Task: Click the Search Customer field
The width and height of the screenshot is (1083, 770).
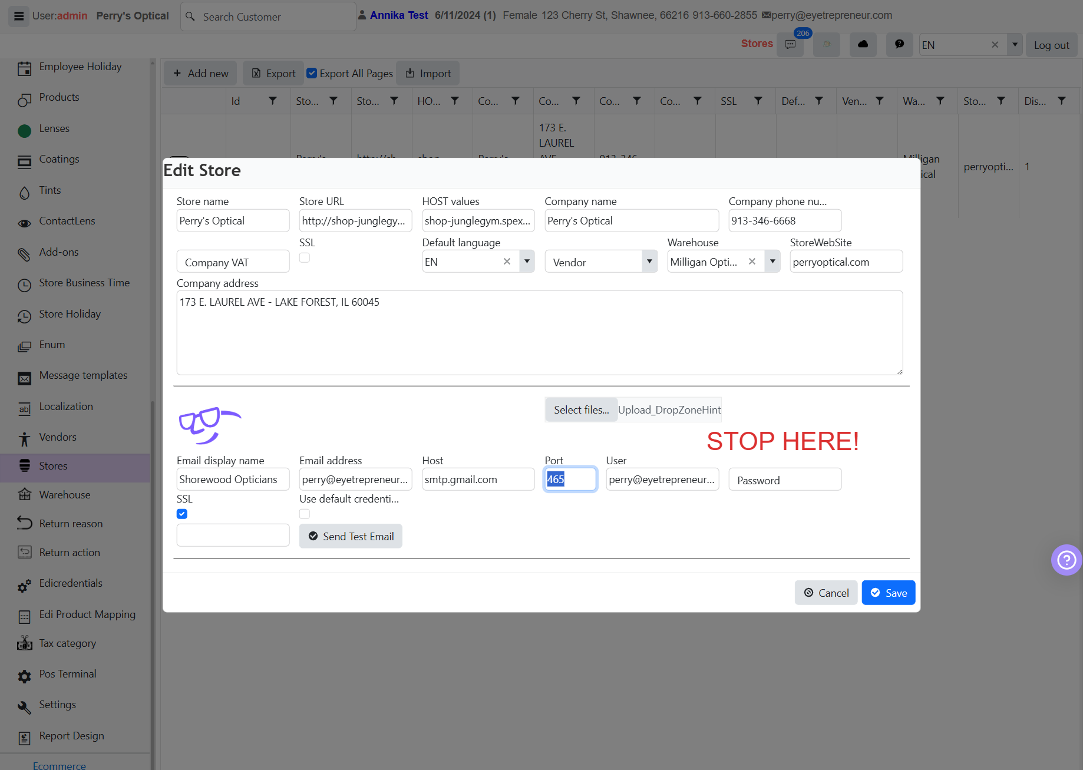Action: pyautogui.click(x=268, y=16)
